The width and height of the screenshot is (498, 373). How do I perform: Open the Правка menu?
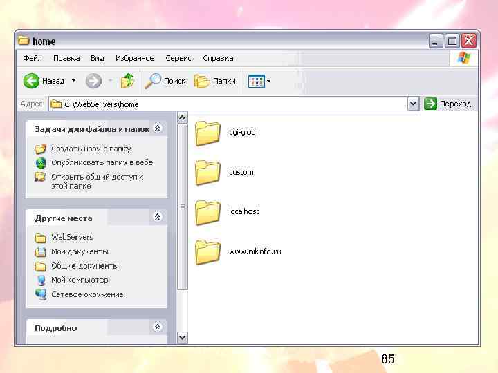click(x=66, y=58)
